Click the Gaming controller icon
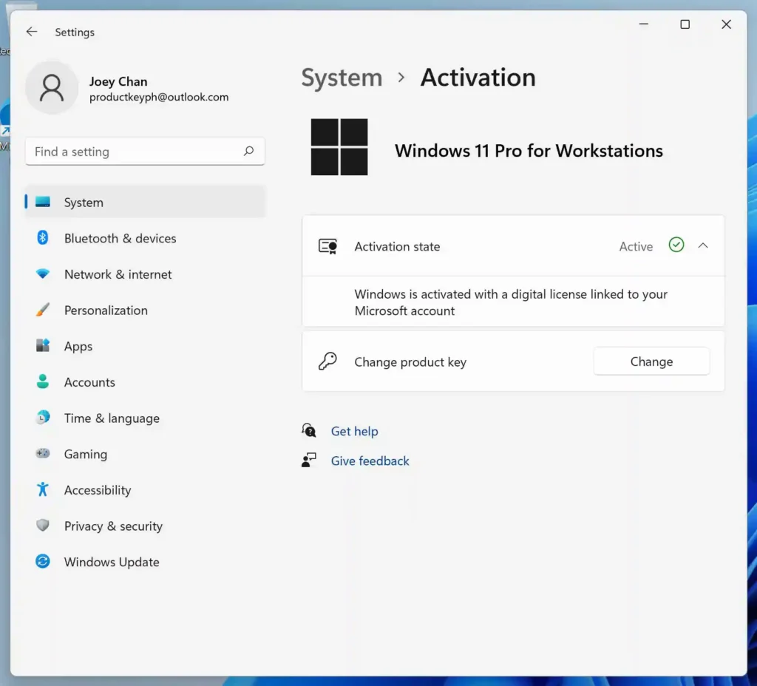The image size is (757, 686). tap(42, 453)
